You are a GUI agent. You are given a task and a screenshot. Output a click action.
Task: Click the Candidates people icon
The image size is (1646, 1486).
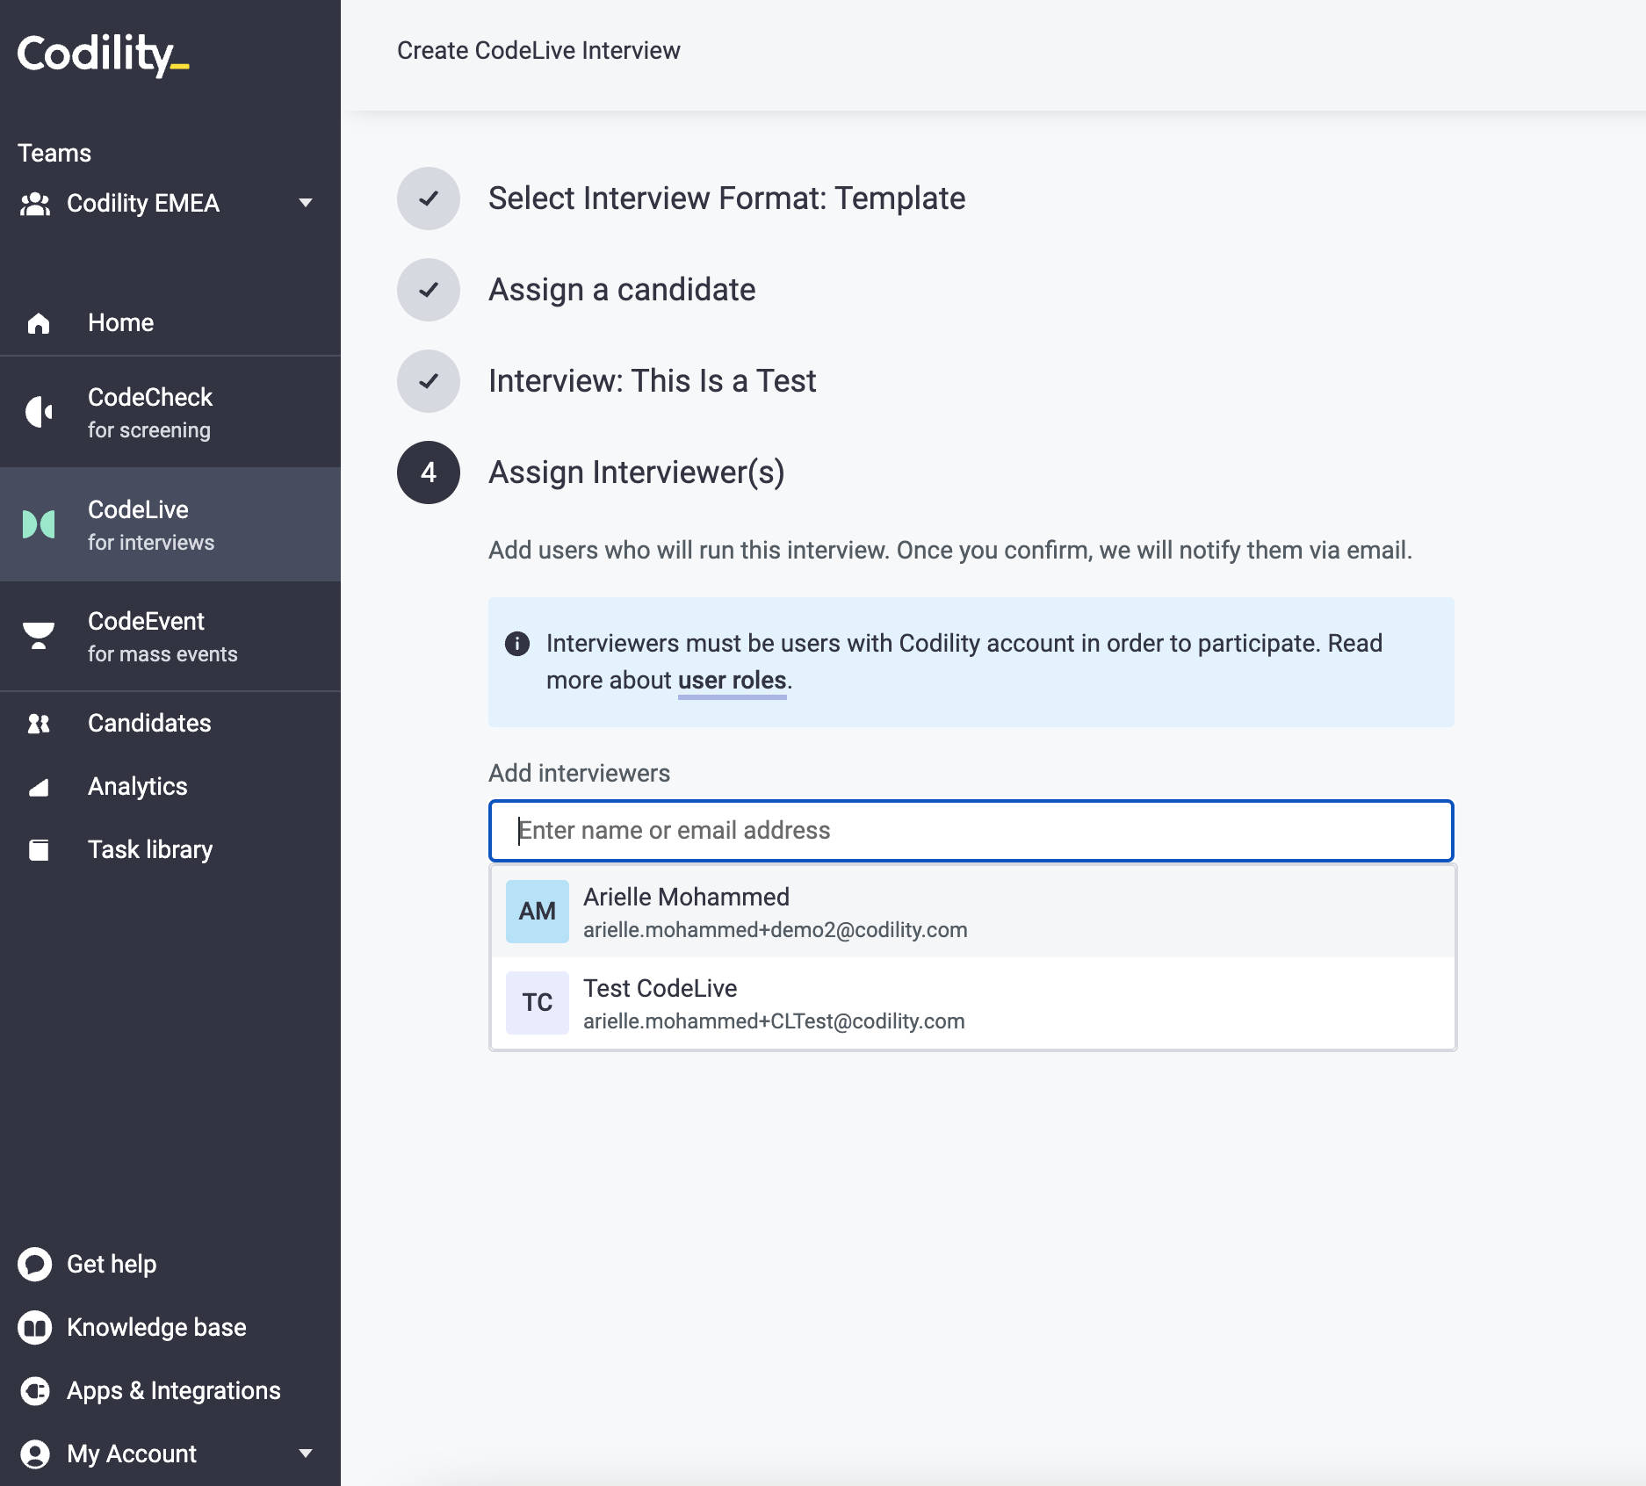[39, 724]
